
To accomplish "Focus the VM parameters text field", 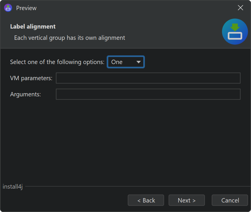I will pyautogui.click(x=148, y=78).
